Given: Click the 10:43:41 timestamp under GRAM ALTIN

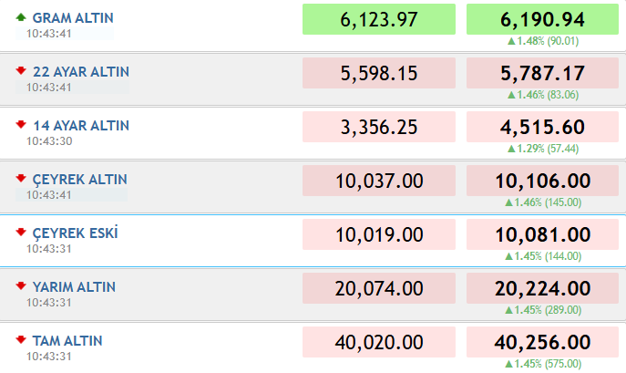Looking at the screenshot, I should (x=48, y=34).
